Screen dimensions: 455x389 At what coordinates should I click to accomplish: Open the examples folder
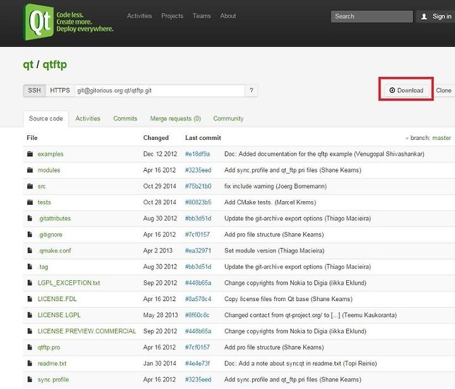click(51, 154)
